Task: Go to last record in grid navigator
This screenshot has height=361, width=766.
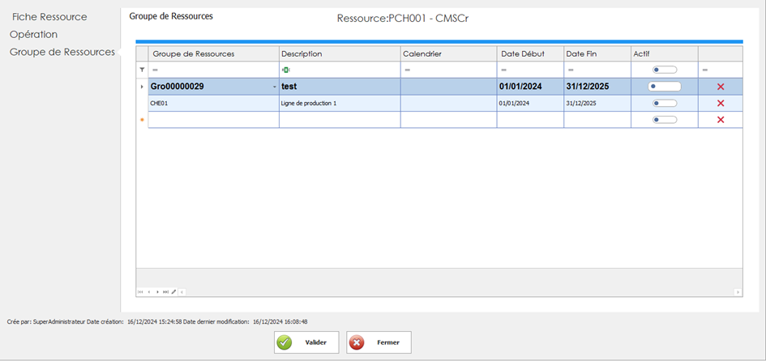Action: pos(165,291)
